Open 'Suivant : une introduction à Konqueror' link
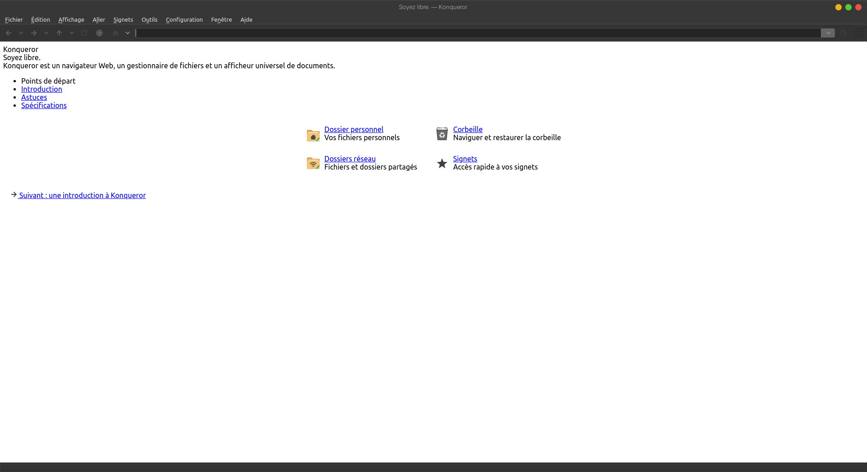The image size is (867, 472). [82, 195]
